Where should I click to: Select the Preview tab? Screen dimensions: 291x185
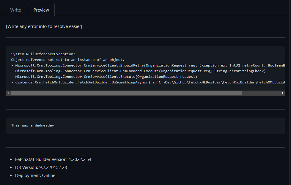tap(41, 10)
